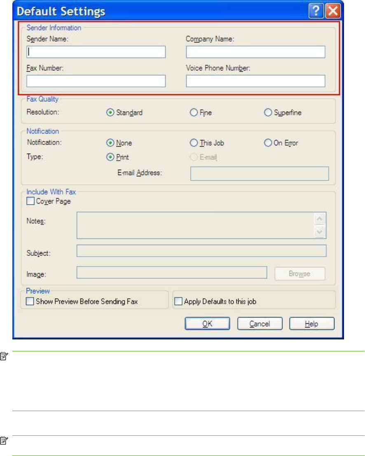The height and width of the screenshot is (456, 365).
Task: Click the Cancel button
Action: click(260, 324)
